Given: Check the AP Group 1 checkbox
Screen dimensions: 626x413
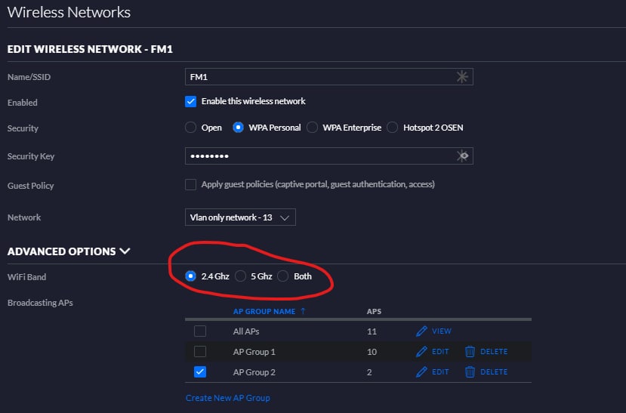Looking at the screenshot, I should coord(200,352).
